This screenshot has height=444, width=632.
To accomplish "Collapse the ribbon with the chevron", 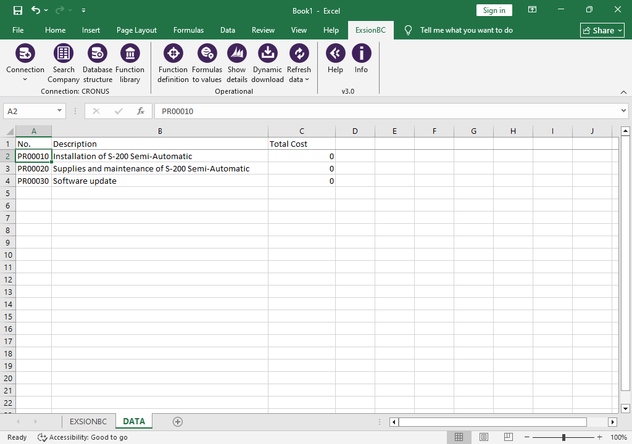I will pos(623,92).
